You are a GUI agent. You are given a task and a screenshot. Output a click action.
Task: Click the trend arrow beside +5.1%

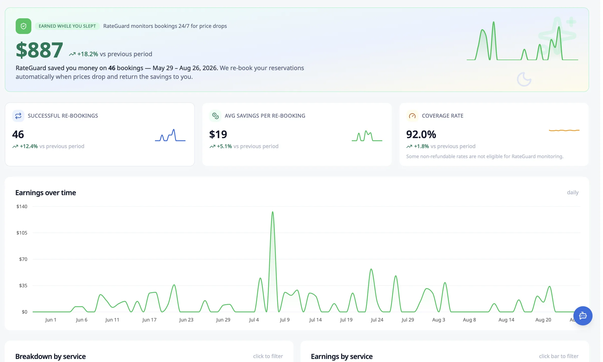tap(212, 146)
